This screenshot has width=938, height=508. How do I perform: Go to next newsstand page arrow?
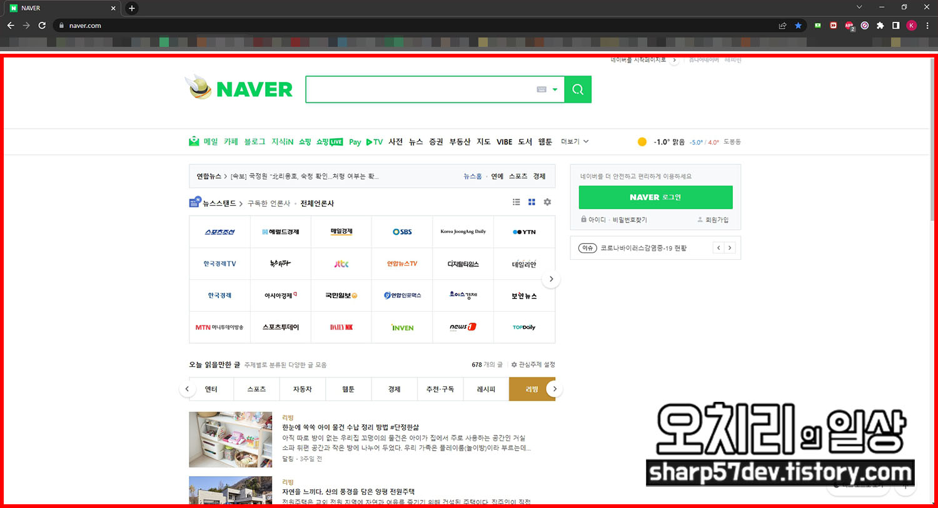[x=551, y=279]
